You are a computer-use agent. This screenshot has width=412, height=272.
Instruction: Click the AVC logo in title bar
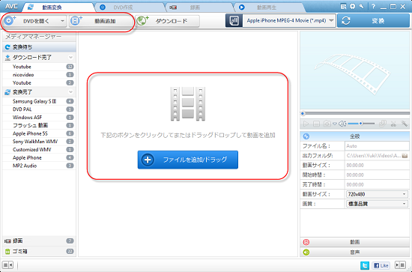(11, 7)
